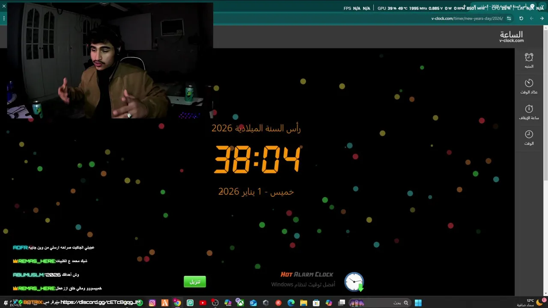548x308 pixels.
Task: Launch Microsoft Edge from the taskbar
Action: point(291,303)
